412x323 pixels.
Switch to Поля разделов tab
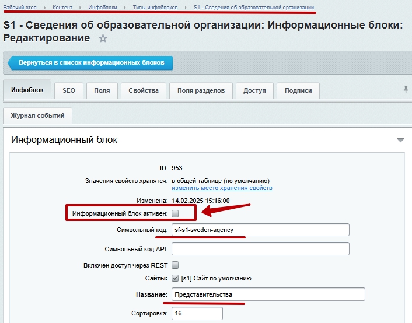click(201, 90)
